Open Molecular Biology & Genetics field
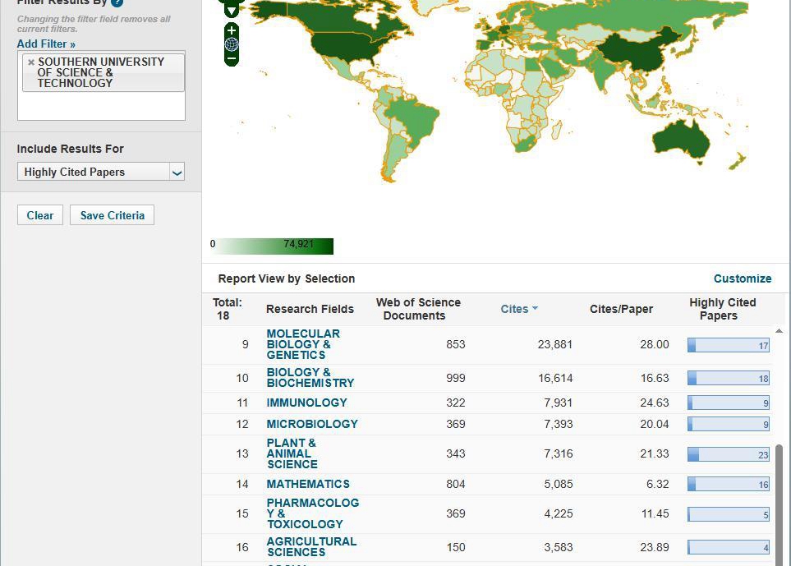Viewport: 791px width, 566px height. [x=303, y=344]
